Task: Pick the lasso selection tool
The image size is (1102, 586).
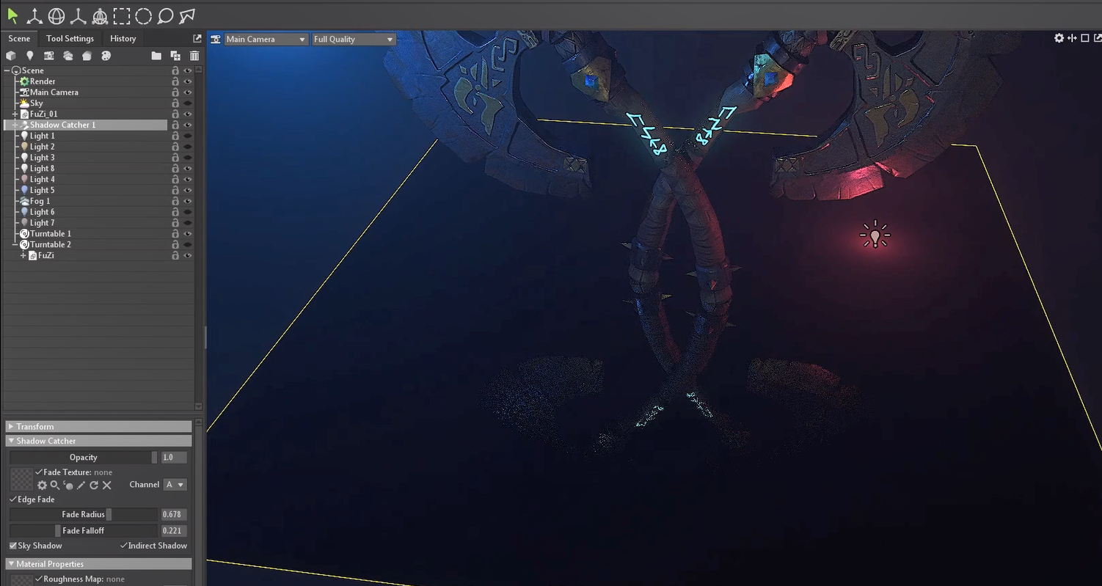Action: (165, 15)
